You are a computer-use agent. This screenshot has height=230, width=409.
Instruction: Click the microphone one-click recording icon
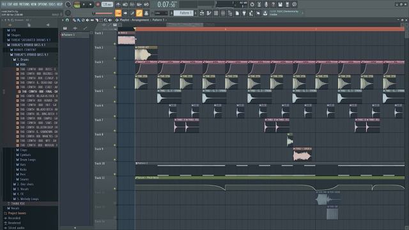pos(266,4)
